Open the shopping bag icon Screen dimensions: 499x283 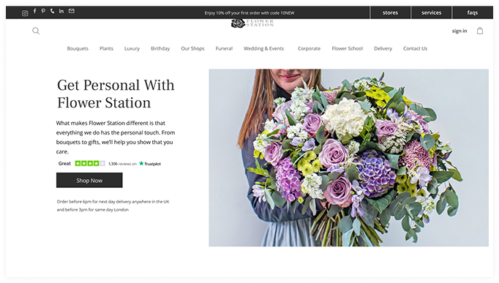(x=480, y=31)
